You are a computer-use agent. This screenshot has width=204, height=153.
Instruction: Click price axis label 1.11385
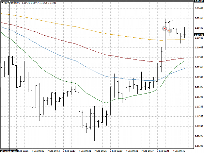click(x=199, y=57)
